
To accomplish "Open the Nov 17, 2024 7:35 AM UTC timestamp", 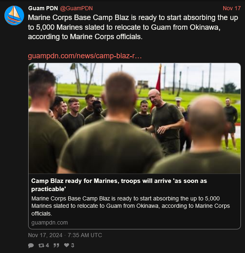I will [65, 235].
